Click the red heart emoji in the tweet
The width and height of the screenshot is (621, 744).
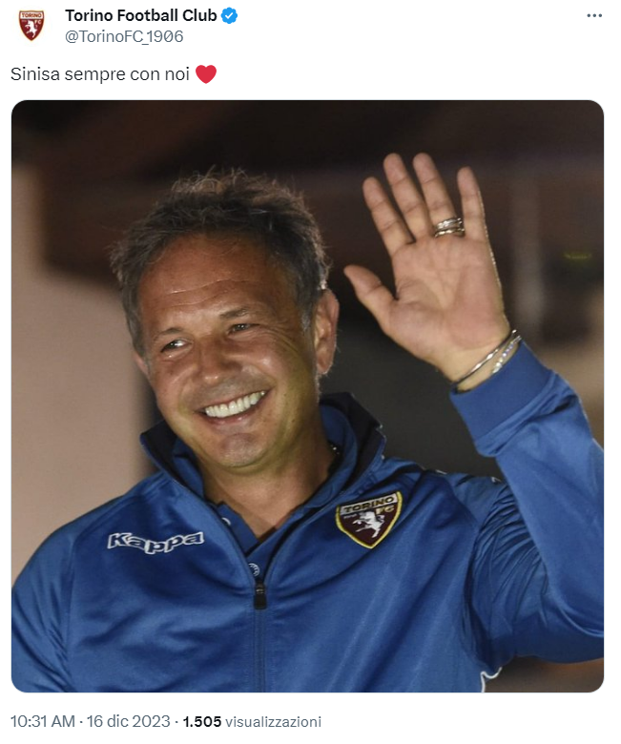coord(206,74)
